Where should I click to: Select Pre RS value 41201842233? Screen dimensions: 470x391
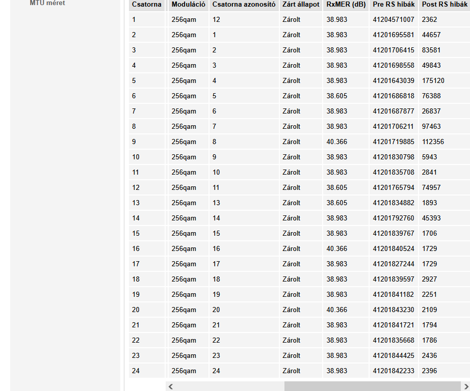[393, 371]
